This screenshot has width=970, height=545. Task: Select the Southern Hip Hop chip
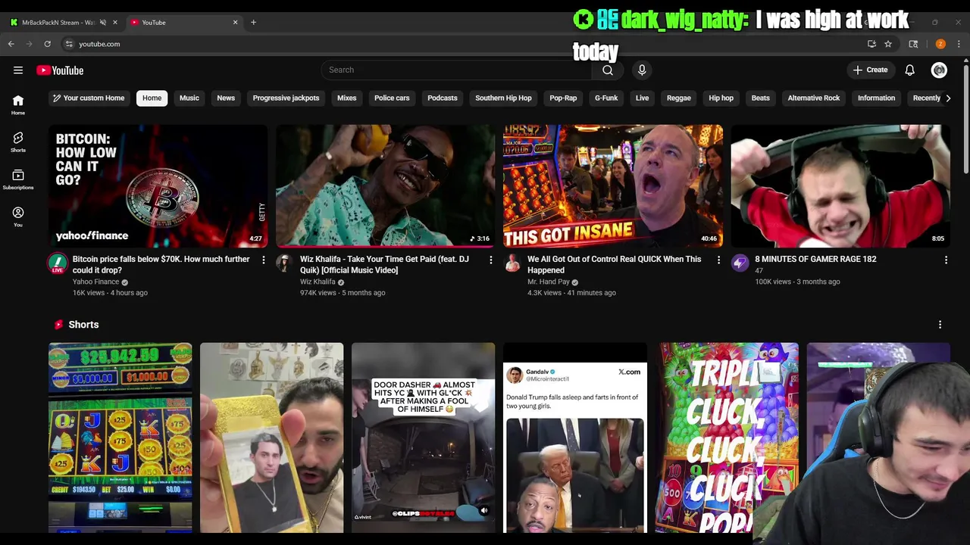click(x=503, y=98)
